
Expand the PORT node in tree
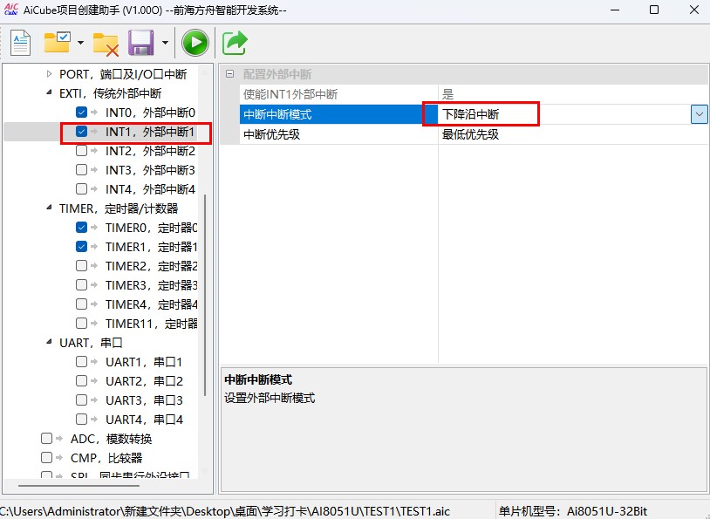49,74
